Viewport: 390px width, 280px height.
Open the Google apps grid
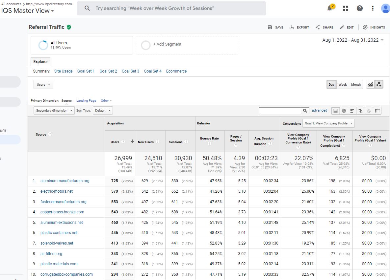346,8
